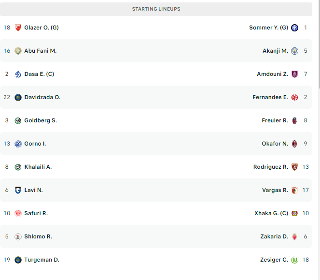Click the club badge next to Zakaria D.

tap(294, 236)
